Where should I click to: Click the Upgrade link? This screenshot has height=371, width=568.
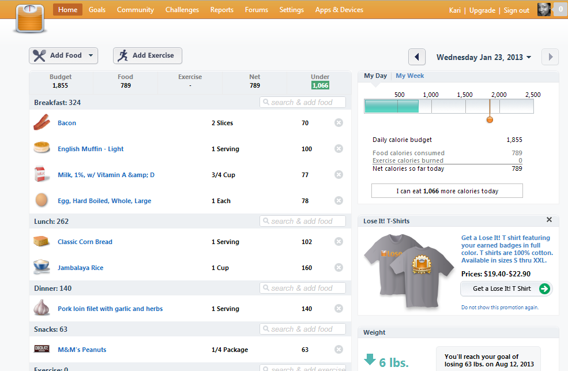482,10
